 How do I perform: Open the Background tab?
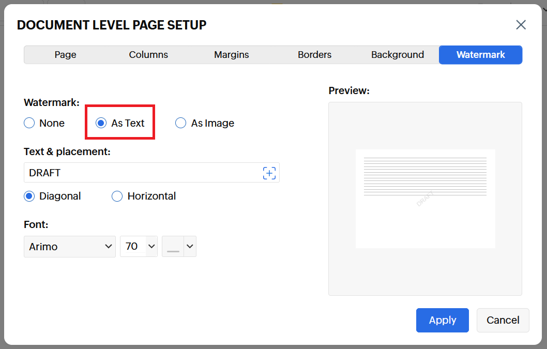click(398, 55)
